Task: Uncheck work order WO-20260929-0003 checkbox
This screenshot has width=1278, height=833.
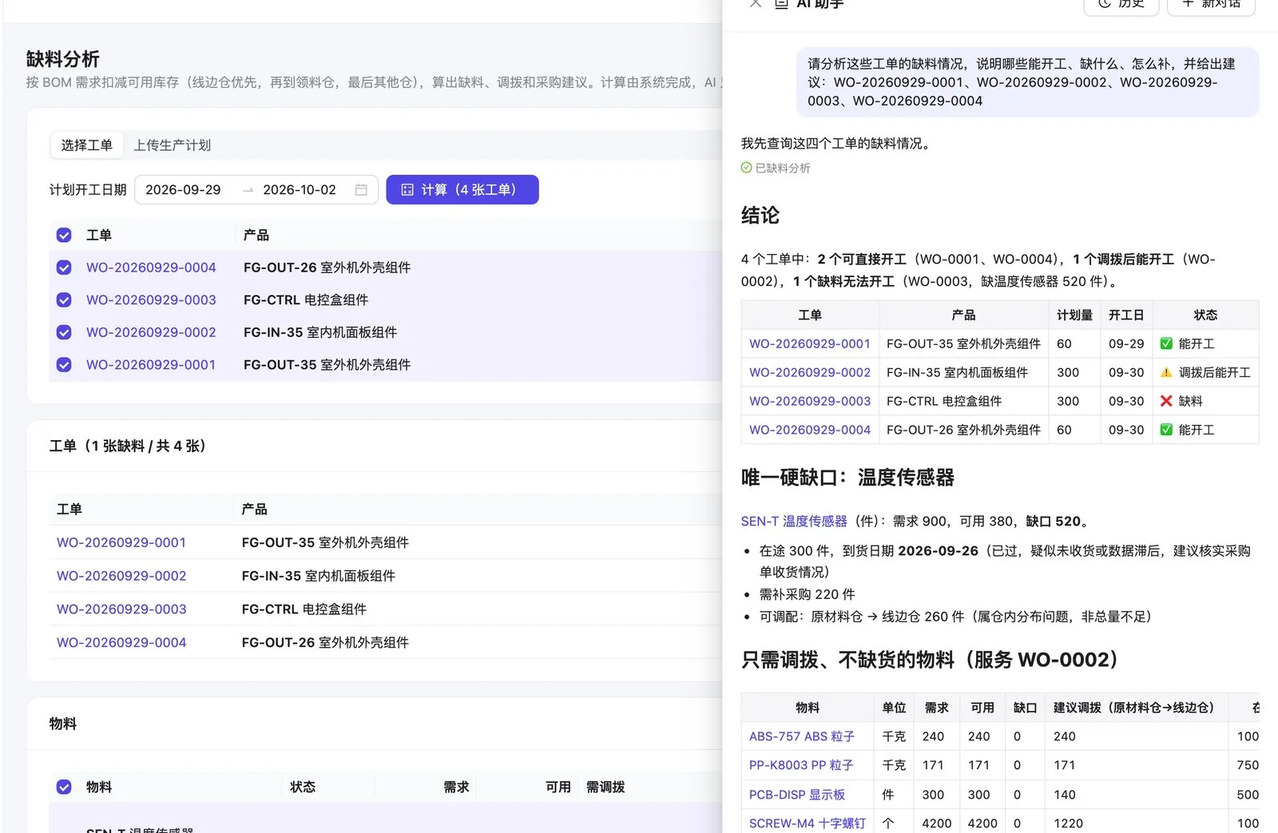Action: (64, 299)
